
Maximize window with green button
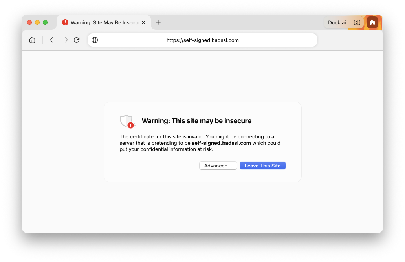point(45,22)
